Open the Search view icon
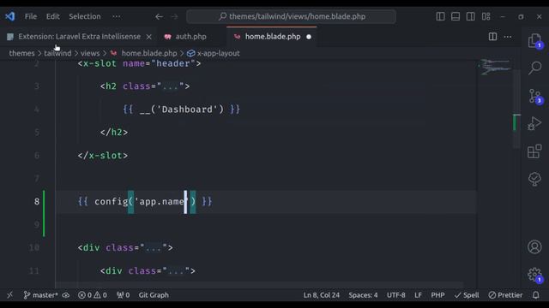The image size is (549, 308). click(x=534, y=68)
